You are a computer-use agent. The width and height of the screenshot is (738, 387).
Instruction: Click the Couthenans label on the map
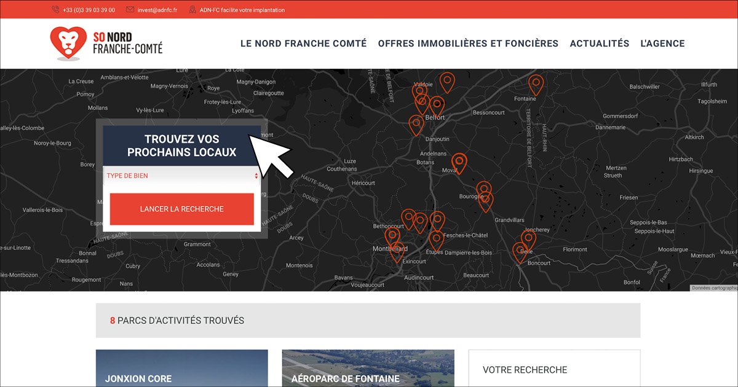tap(342, 169)
